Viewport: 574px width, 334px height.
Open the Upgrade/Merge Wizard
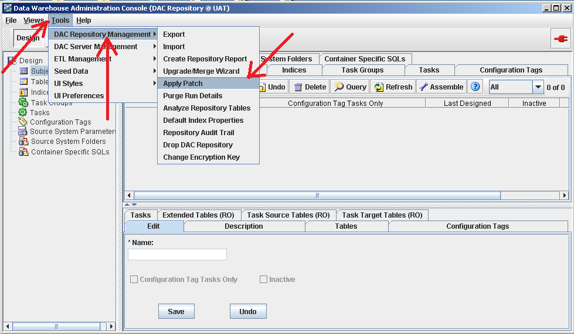(208, 71)
